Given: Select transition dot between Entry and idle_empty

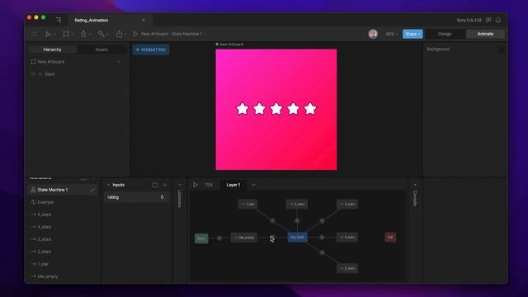Looking at the screenshot, I should [x=219, y=238].
